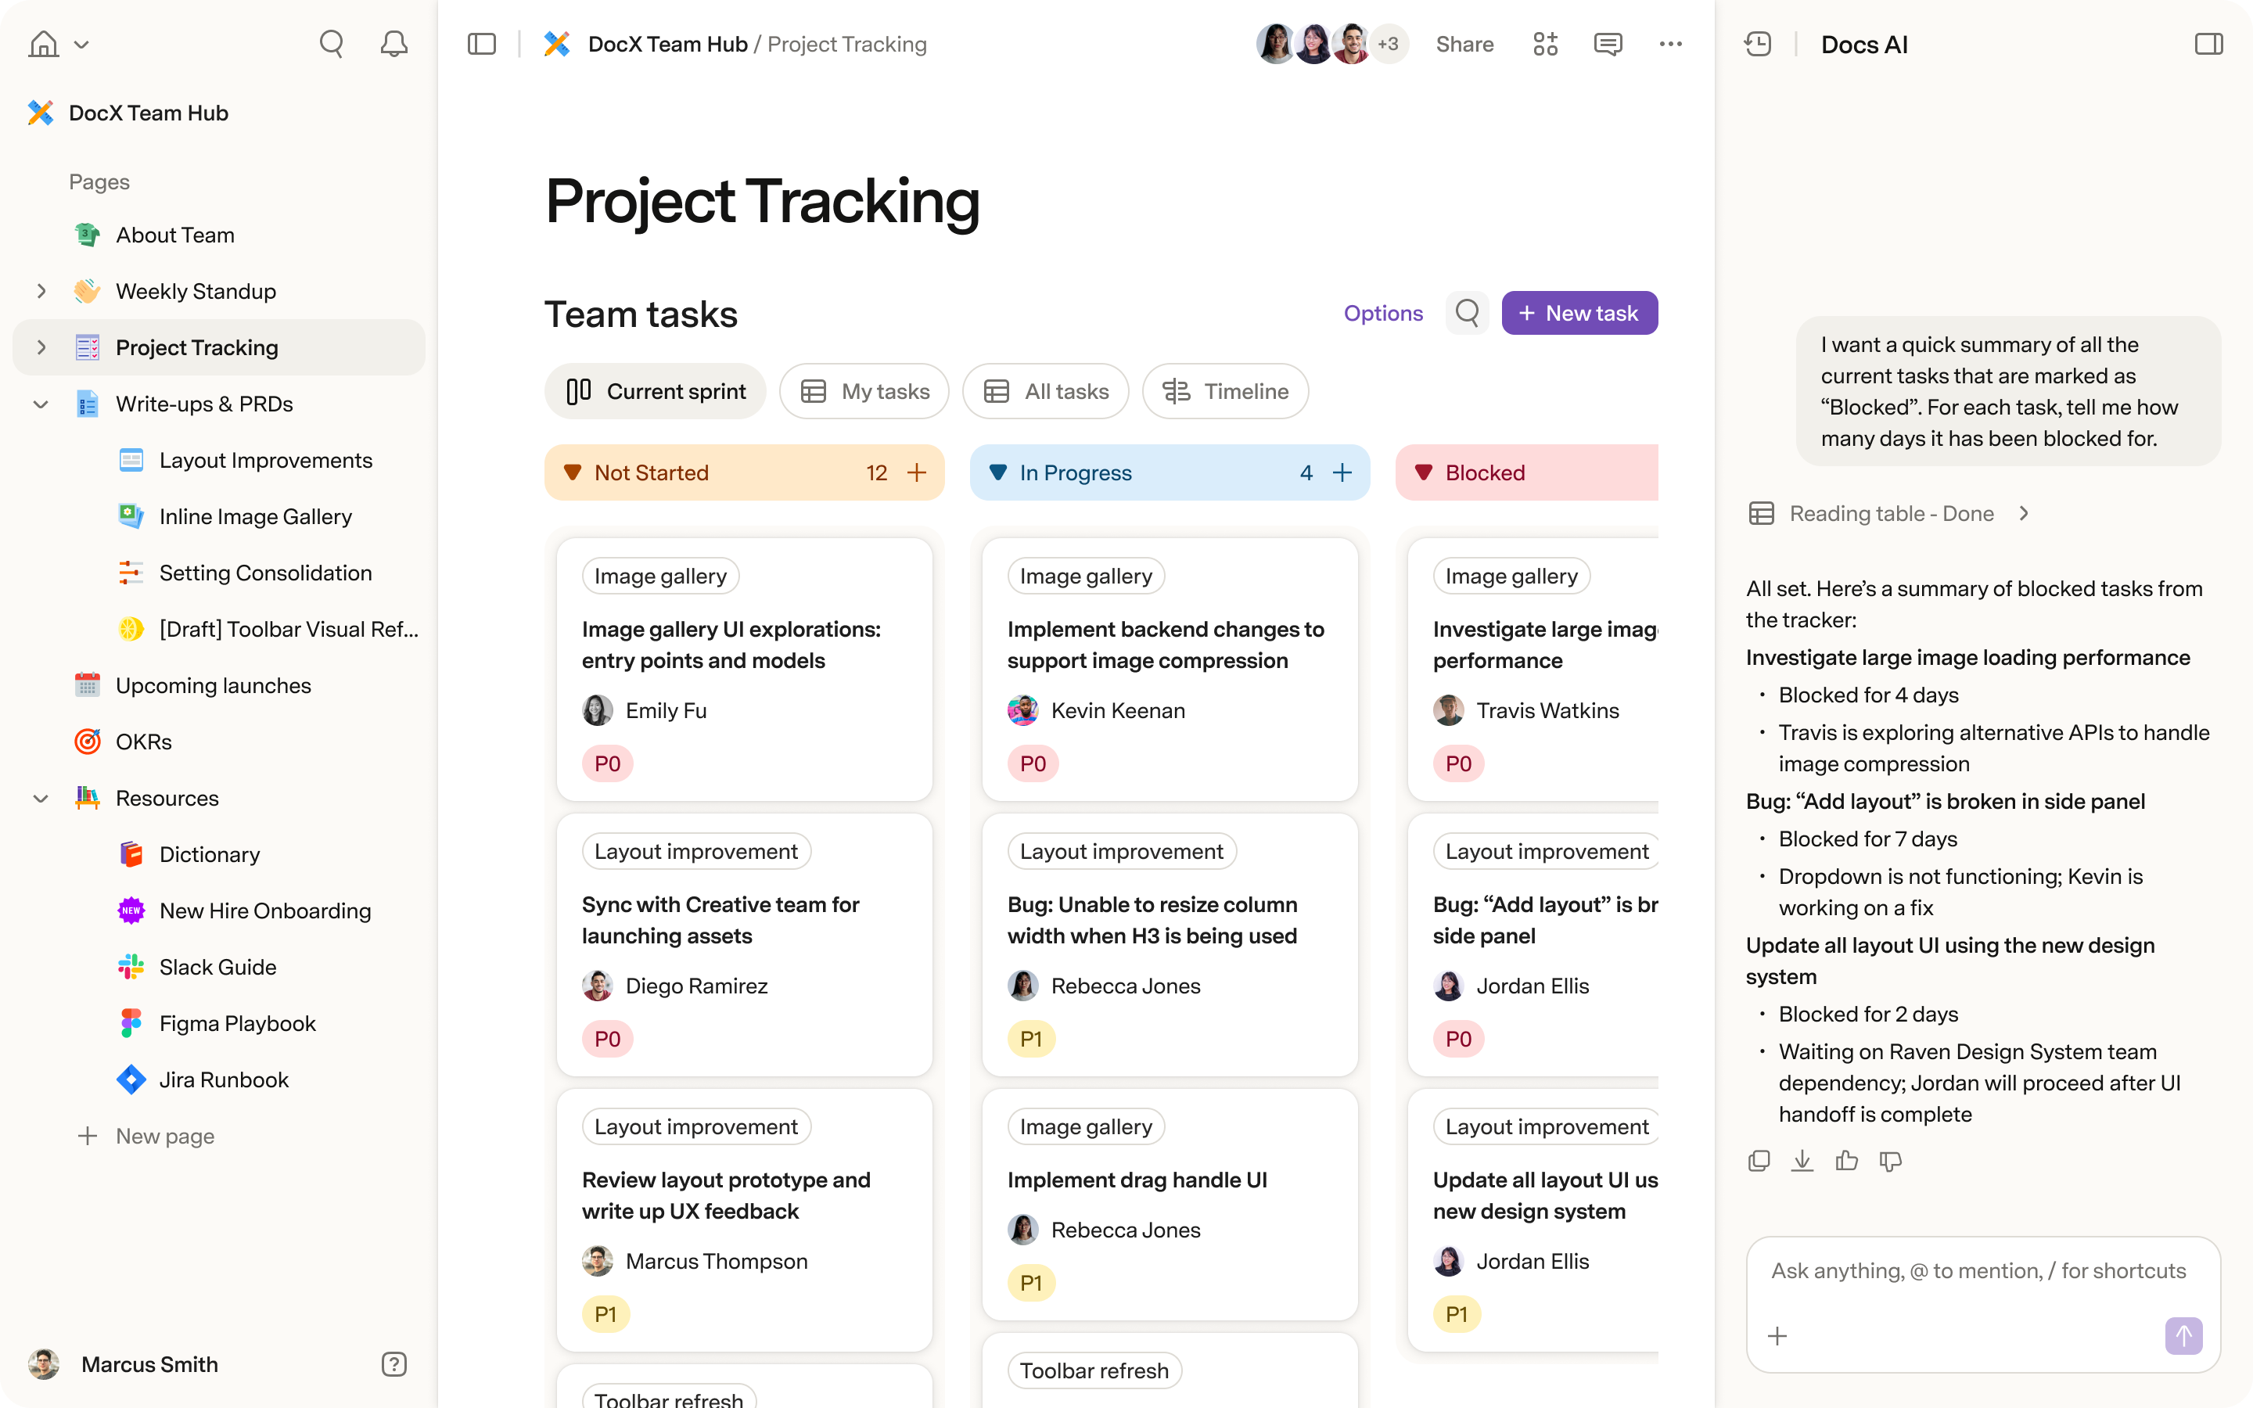Click the New Hire Onboarding badge icon

click(131, 911)
